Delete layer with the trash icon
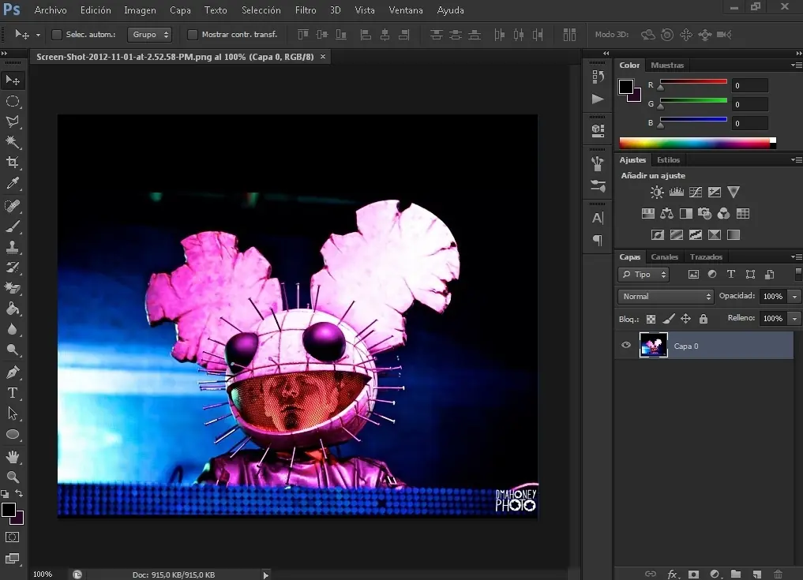This screenshot has width=803, height=580. click(778, 574)
